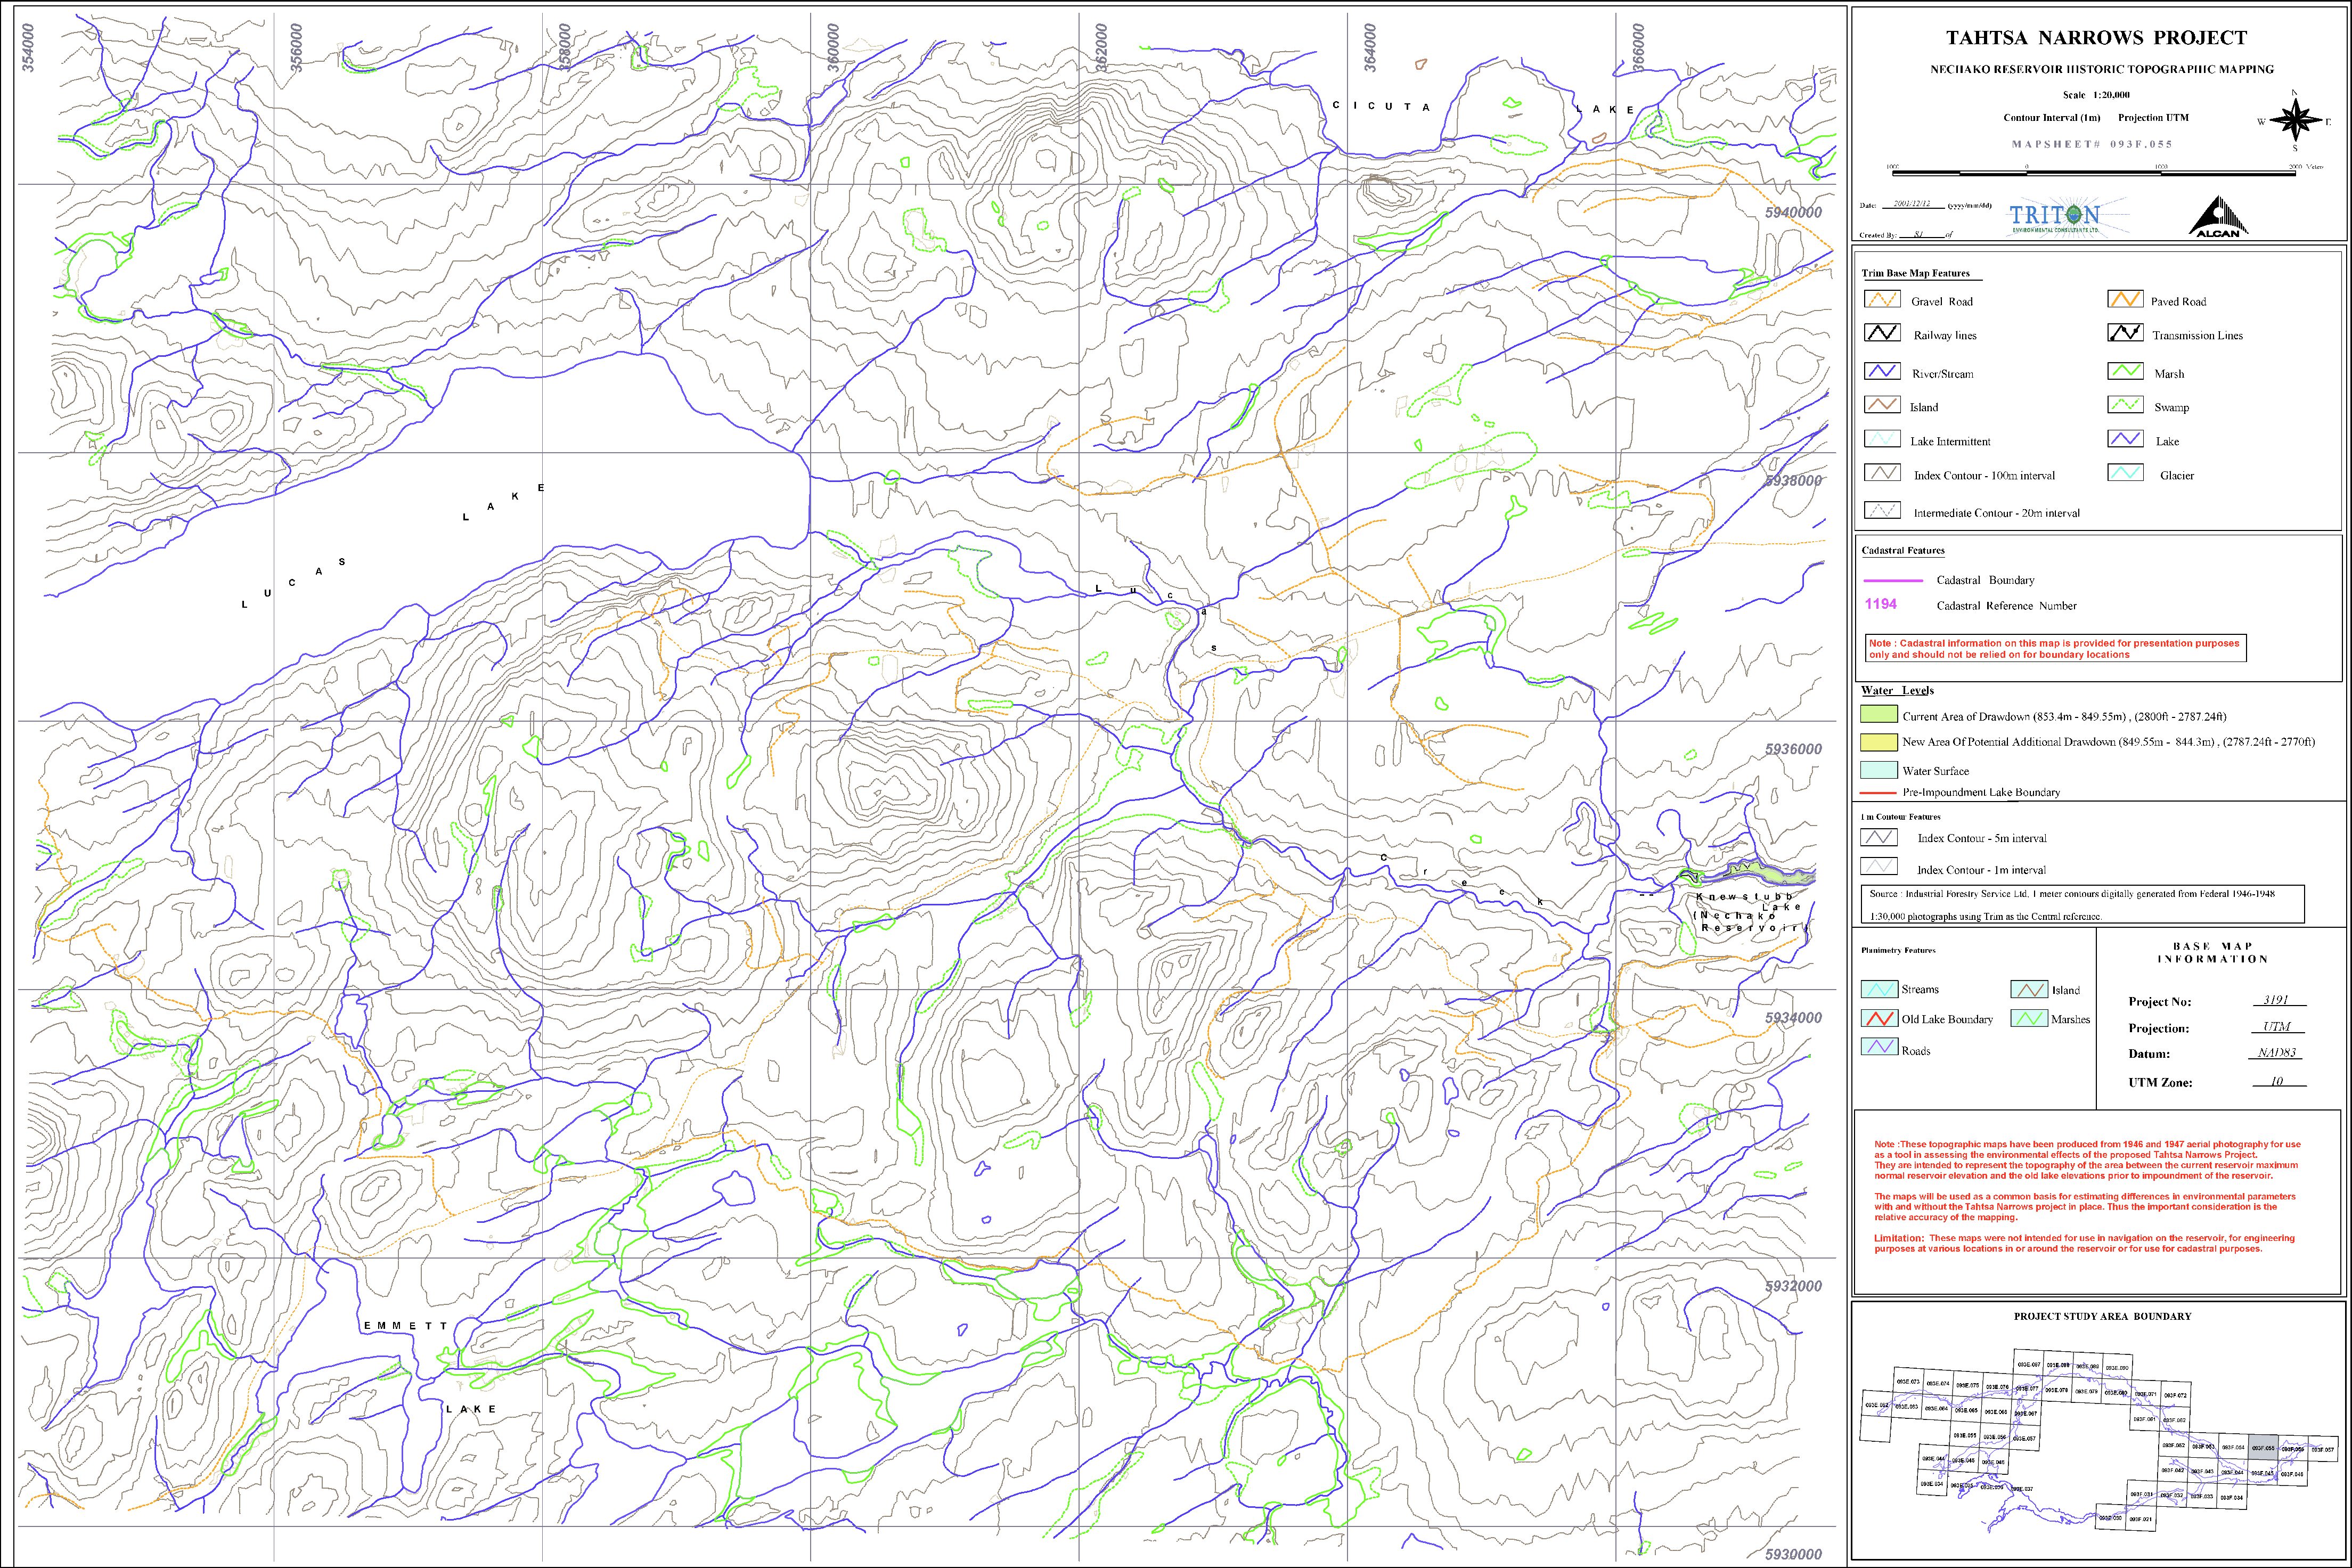Screen dimensions: 2352x1568
Task: Click the Emmett Lake label on map
Action: tap(407, 1326)
